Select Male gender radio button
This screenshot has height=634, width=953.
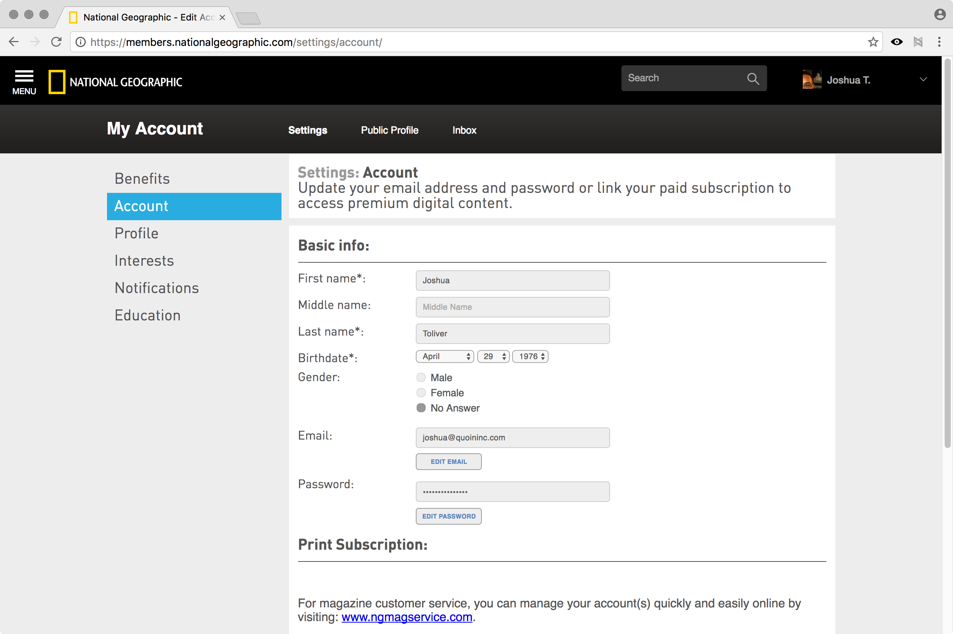pos(421,377)
